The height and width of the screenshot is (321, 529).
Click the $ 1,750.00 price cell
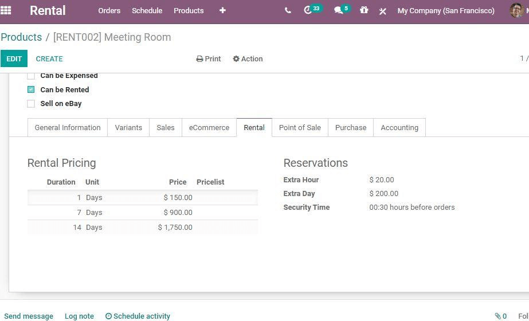pyautogui.click(x=175, y=227)
